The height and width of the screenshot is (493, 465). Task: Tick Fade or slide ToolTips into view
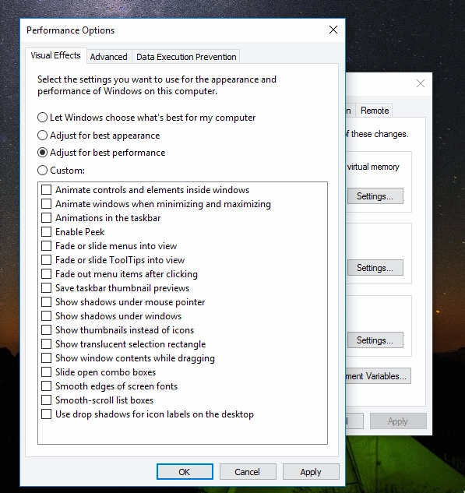coord(47,260)
